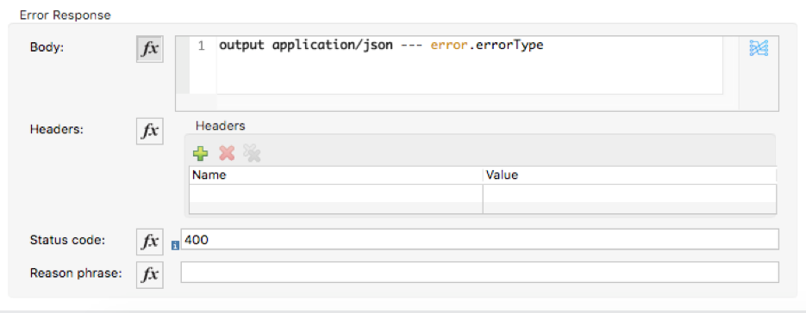Click line number 1 in the Body editor gutter
Image resolution: width=806 pixels, height=313 pixels.
[x=201, y=46]
